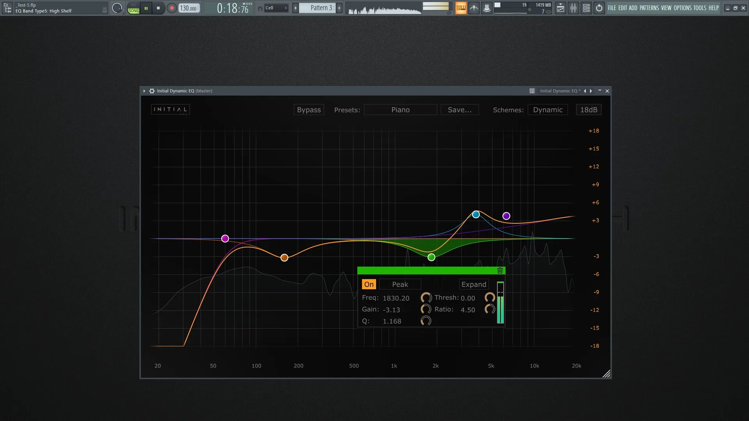749x421 pixels.
Task: Open the Dynamic schemes dropdown
Action: (548, 110)
